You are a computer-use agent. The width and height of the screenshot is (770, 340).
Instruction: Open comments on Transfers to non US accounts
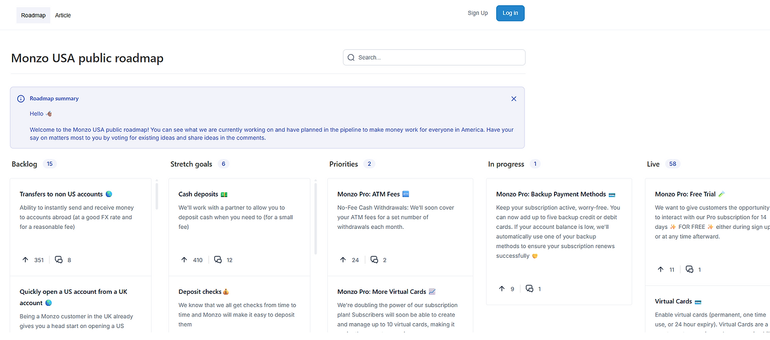coord(59,260)
